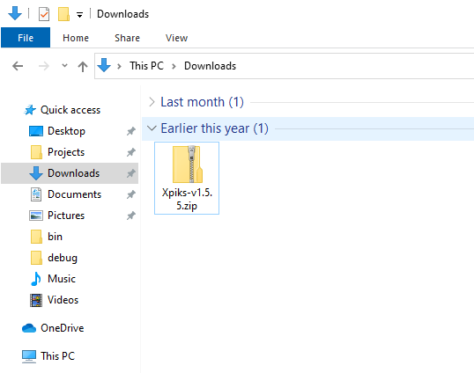The height and width of the screenshot is (373, 474).
Task: Click the Music note icon
Action: (x=35, y=279)
